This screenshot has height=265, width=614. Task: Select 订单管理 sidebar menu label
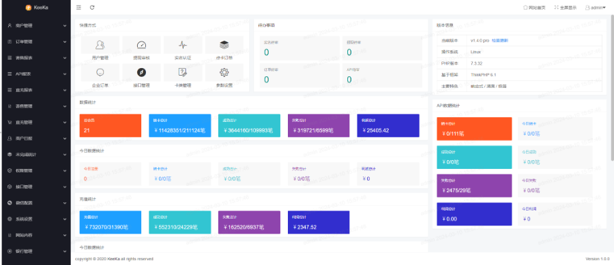24,42
